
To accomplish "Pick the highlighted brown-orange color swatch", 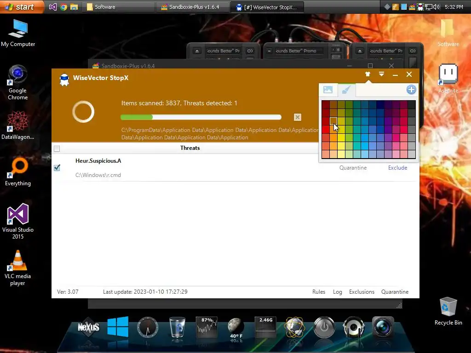I will click(x=333, y=121).
